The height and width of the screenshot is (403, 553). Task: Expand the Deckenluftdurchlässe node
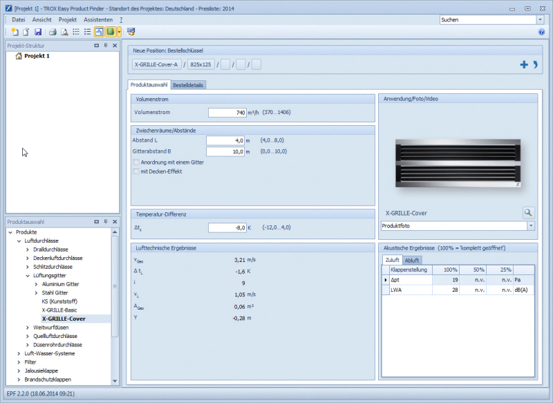28,258
